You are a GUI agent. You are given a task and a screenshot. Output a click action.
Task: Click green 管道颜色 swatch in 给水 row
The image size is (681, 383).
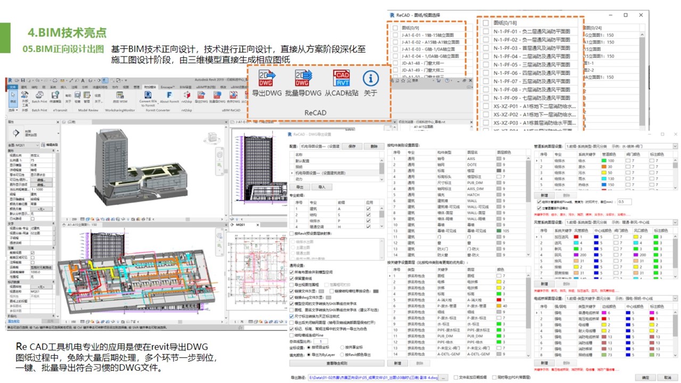pos(604,160)
